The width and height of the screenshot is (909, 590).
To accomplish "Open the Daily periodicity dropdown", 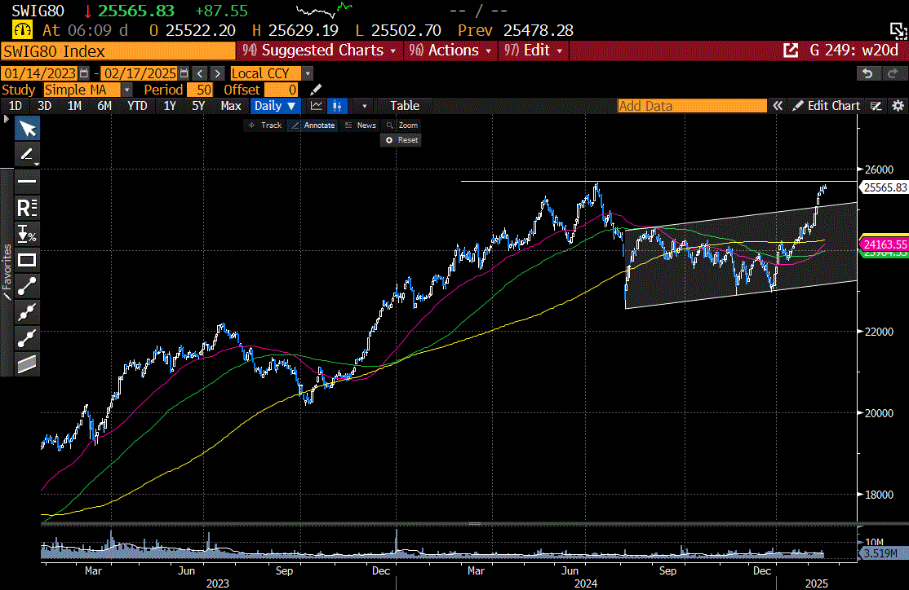I will 275,106.
